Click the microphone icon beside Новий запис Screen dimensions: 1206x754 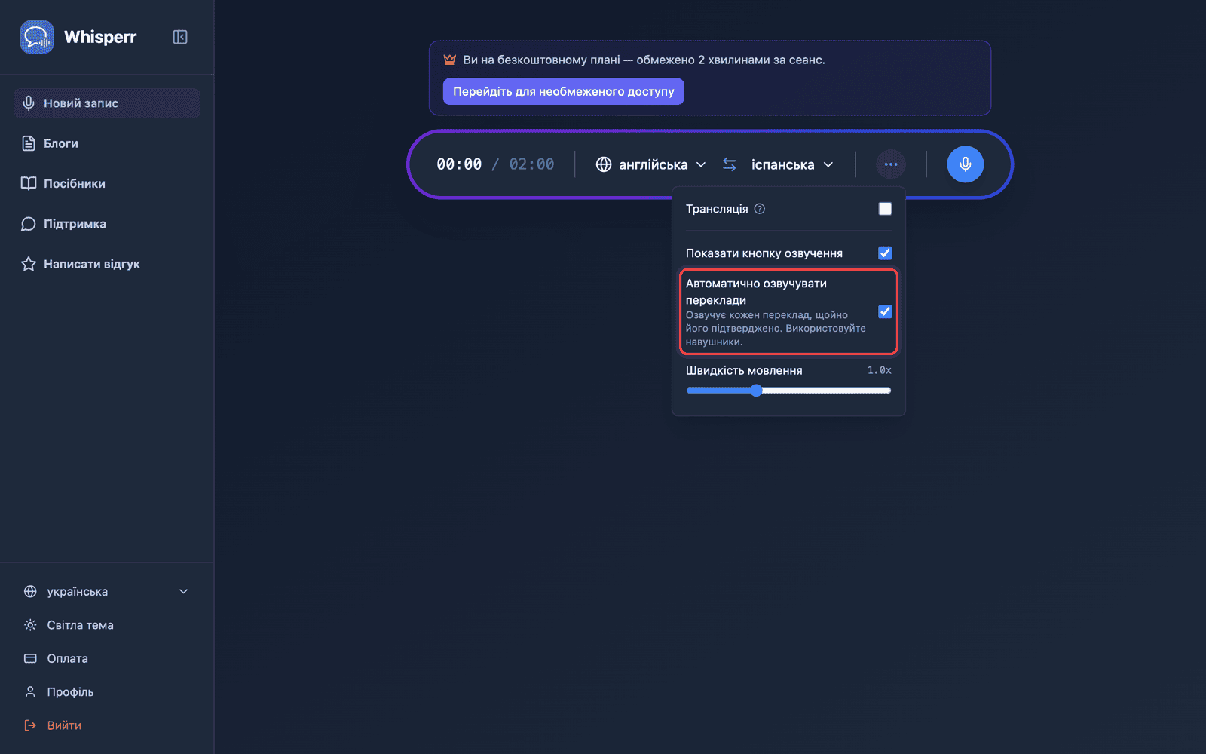click(x=29, y=103)
